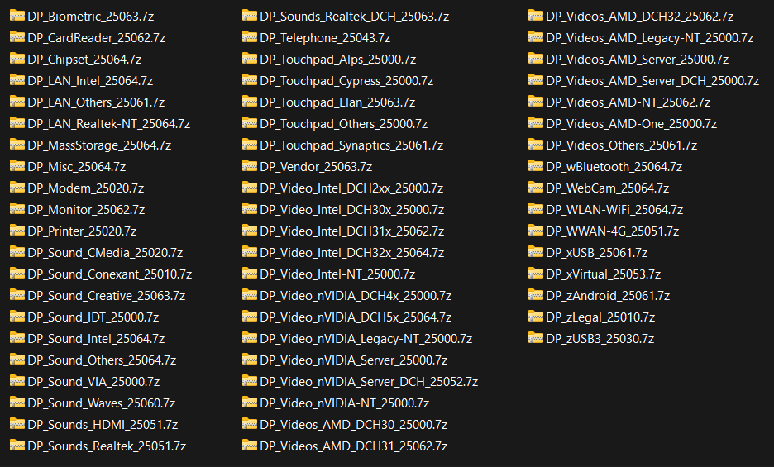Select icon beside DP_Video_nVIDIA_DCH5x_25064.7z
The width and height of the screenshot is (774, 467).
pos(249,316)
